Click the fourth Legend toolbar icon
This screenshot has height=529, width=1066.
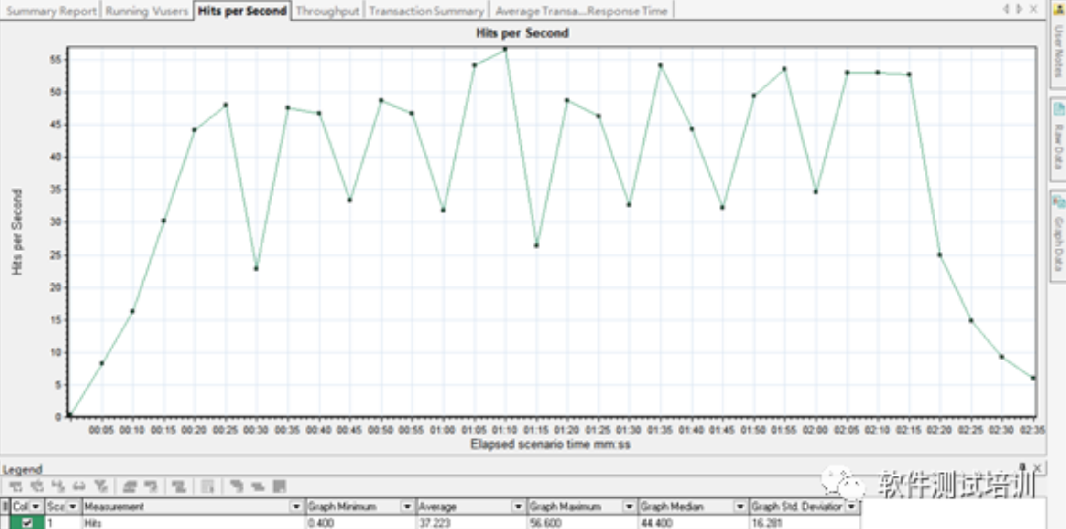(79, 487)
